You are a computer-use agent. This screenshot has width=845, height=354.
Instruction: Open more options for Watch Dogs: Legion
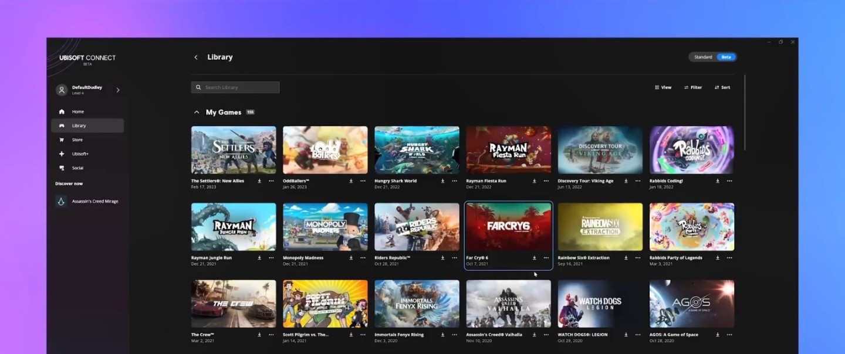coord(637,335)
